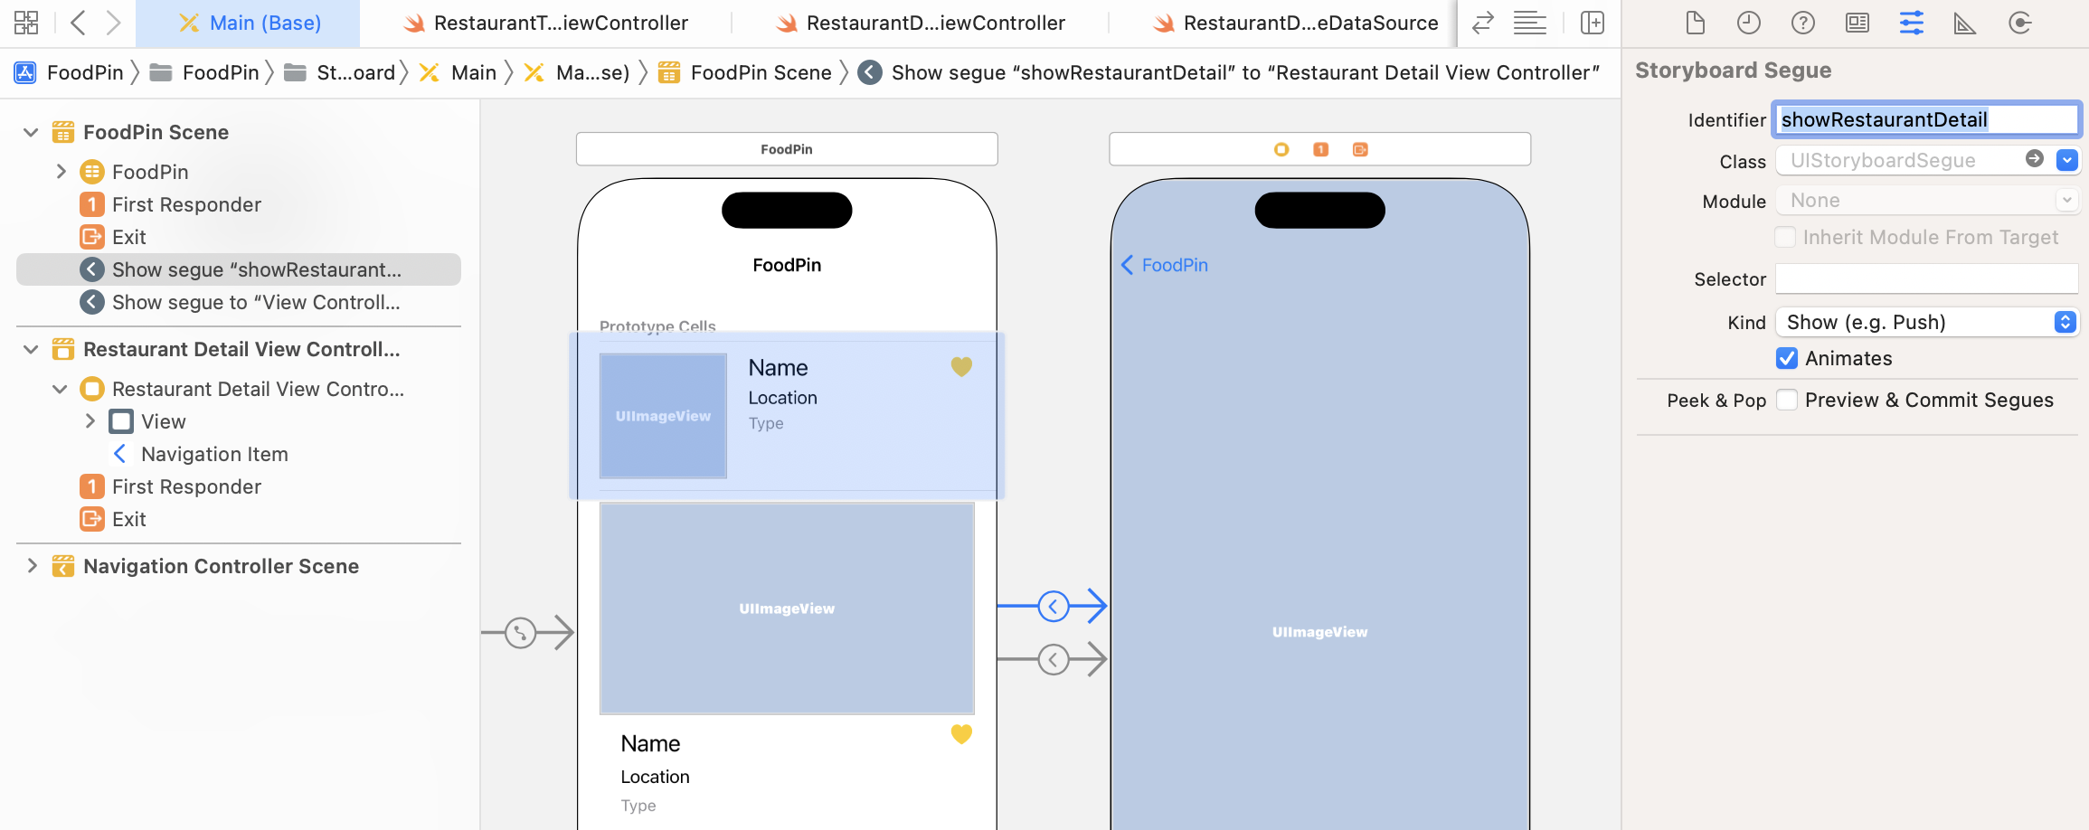Screen dimensions: 2089x830
Task: Click the Selector text field
Action: [x=1926, y=279]
